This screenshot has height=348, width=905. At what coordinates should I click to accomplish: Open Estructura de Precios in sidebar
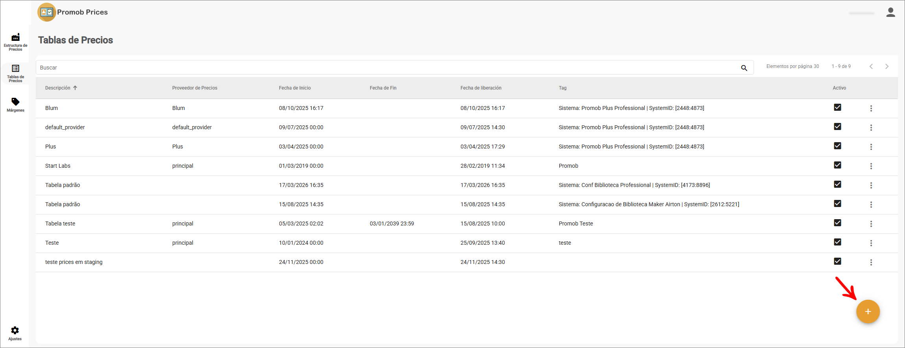tap(15, 42)
